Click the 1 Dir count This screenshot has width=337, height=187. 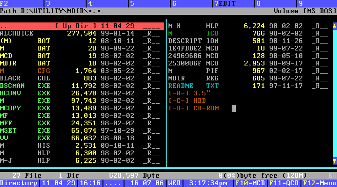point(69,176)
